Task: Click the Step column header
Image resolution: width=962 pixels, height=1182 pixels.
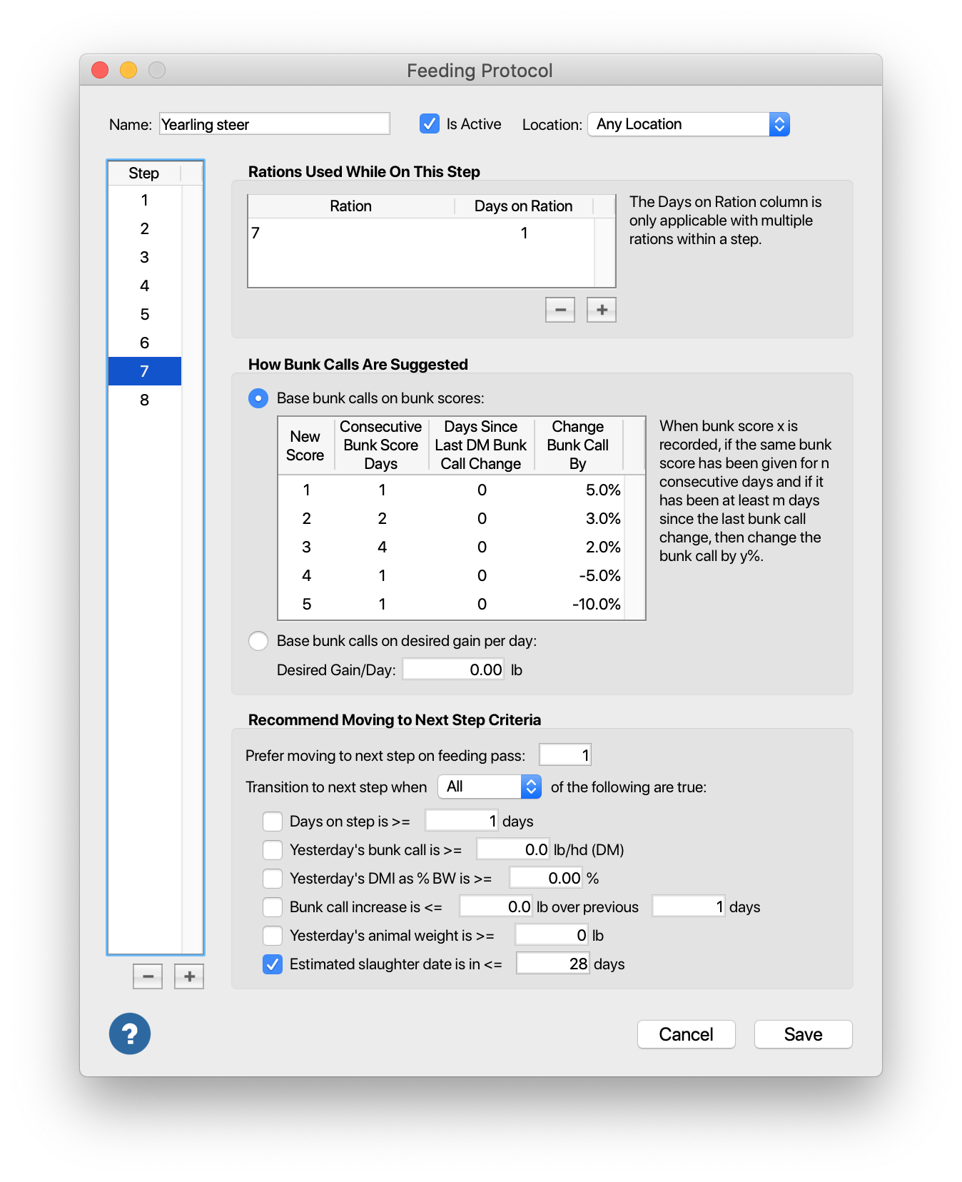Action: click(x=144, y=173)
